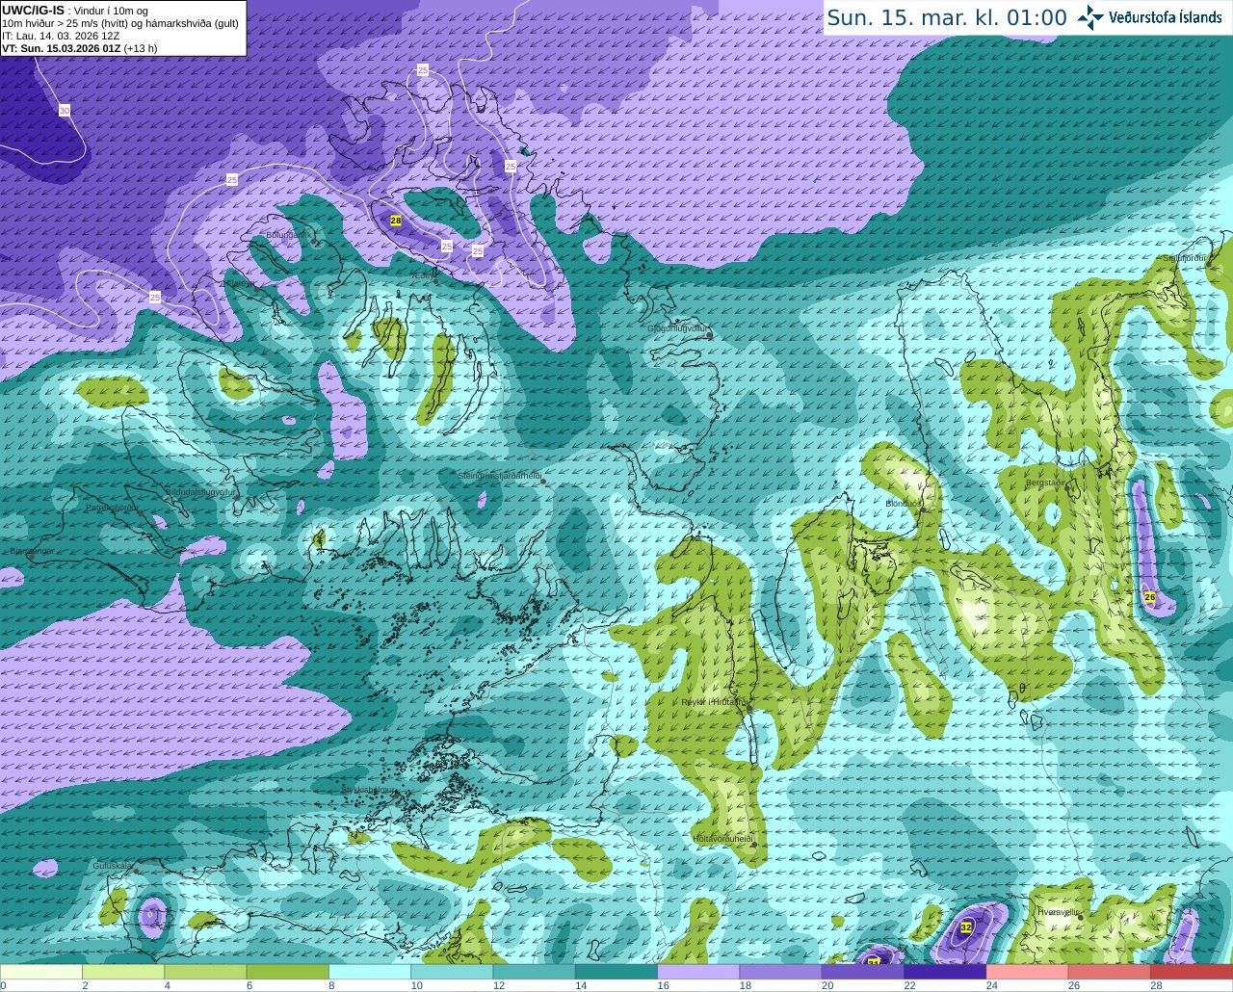This screenshot has height=992, width=1233.
Task: Click the forecast time 'Sun. 15. mar. kl. 01:00'
Action: (x=947, y=17)
